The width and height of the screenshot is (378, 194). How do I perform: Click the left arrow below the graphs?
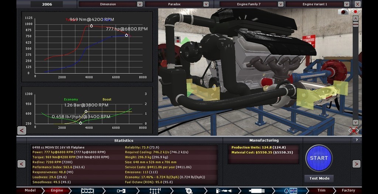pos(21,130)
